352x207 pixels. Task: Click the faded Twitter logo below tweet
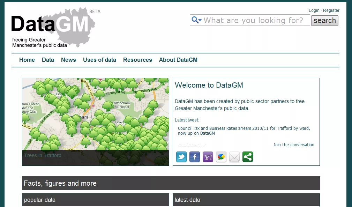click(x=192, y=145)
